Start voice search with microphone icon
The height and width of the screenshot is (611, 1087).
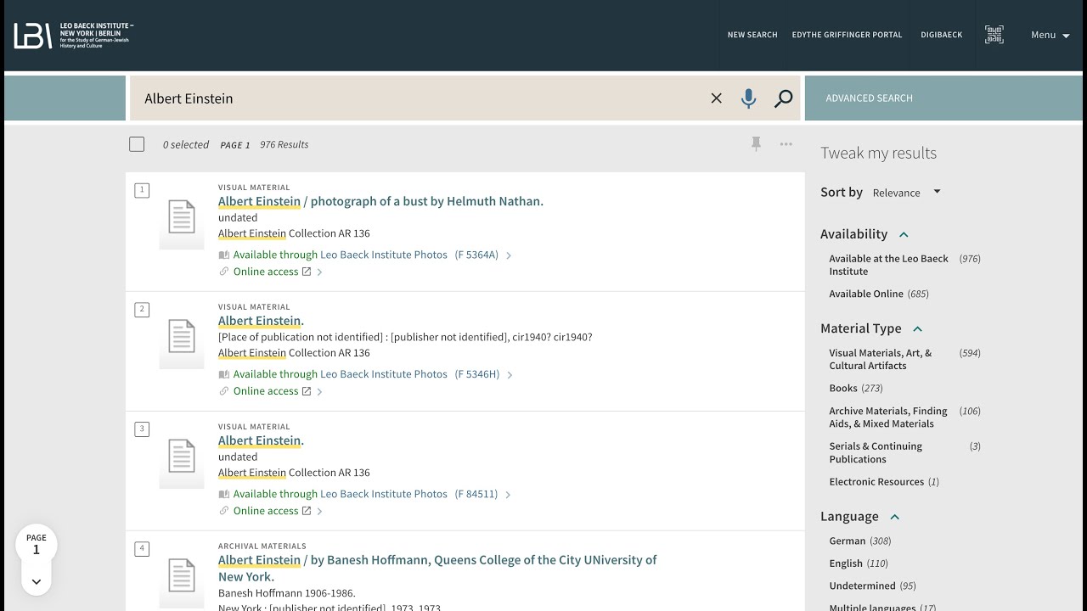pos(748,98)
